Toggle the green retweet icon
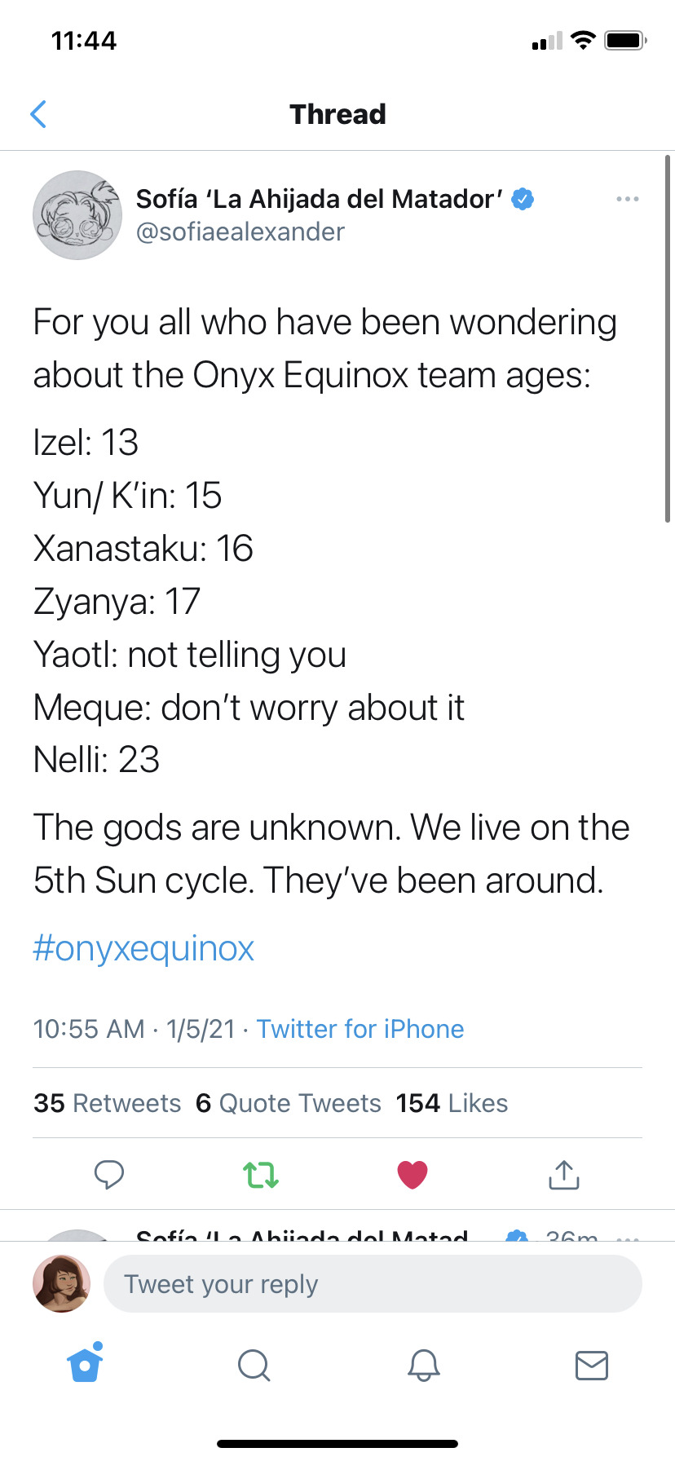Image resolution: width=675 pixels, height=1461 pixels. click(x=261, y=1175)
